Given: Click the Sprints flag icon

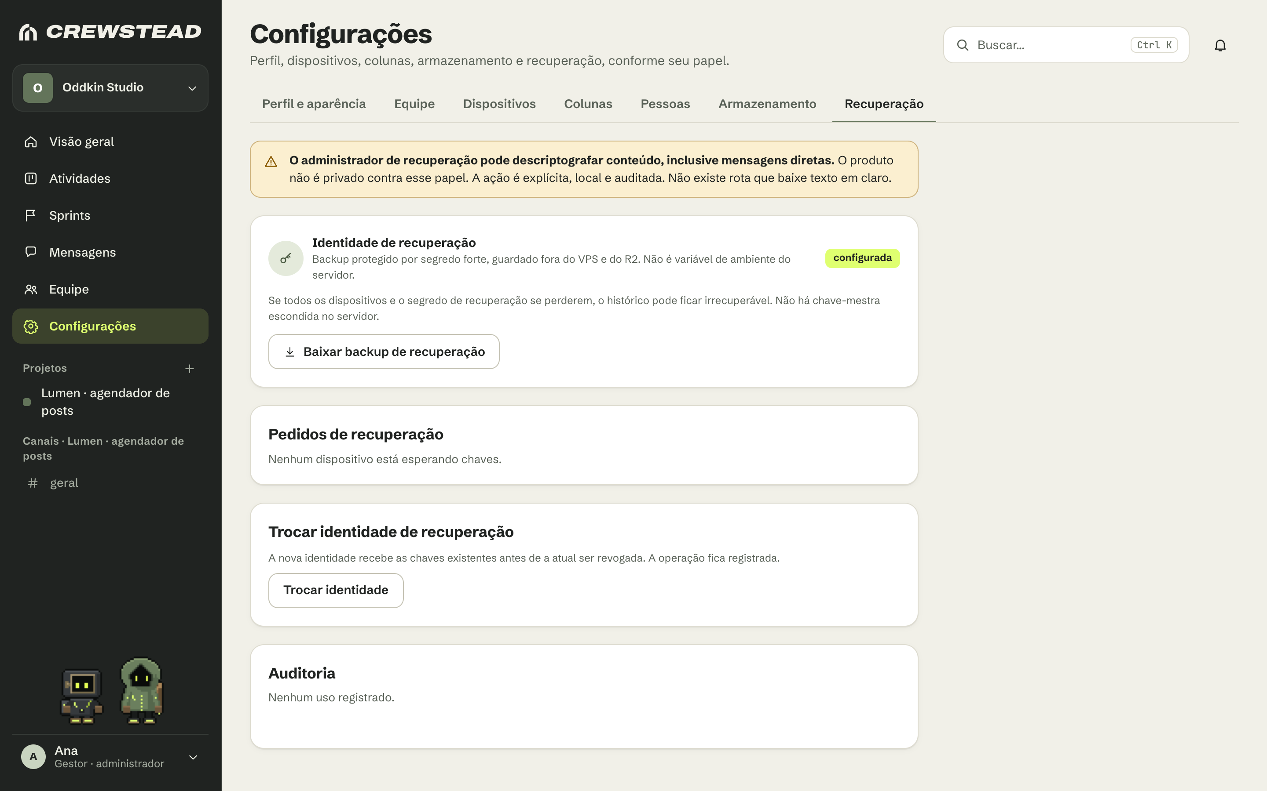Looking at the screenshot, I should click(31, 215).
